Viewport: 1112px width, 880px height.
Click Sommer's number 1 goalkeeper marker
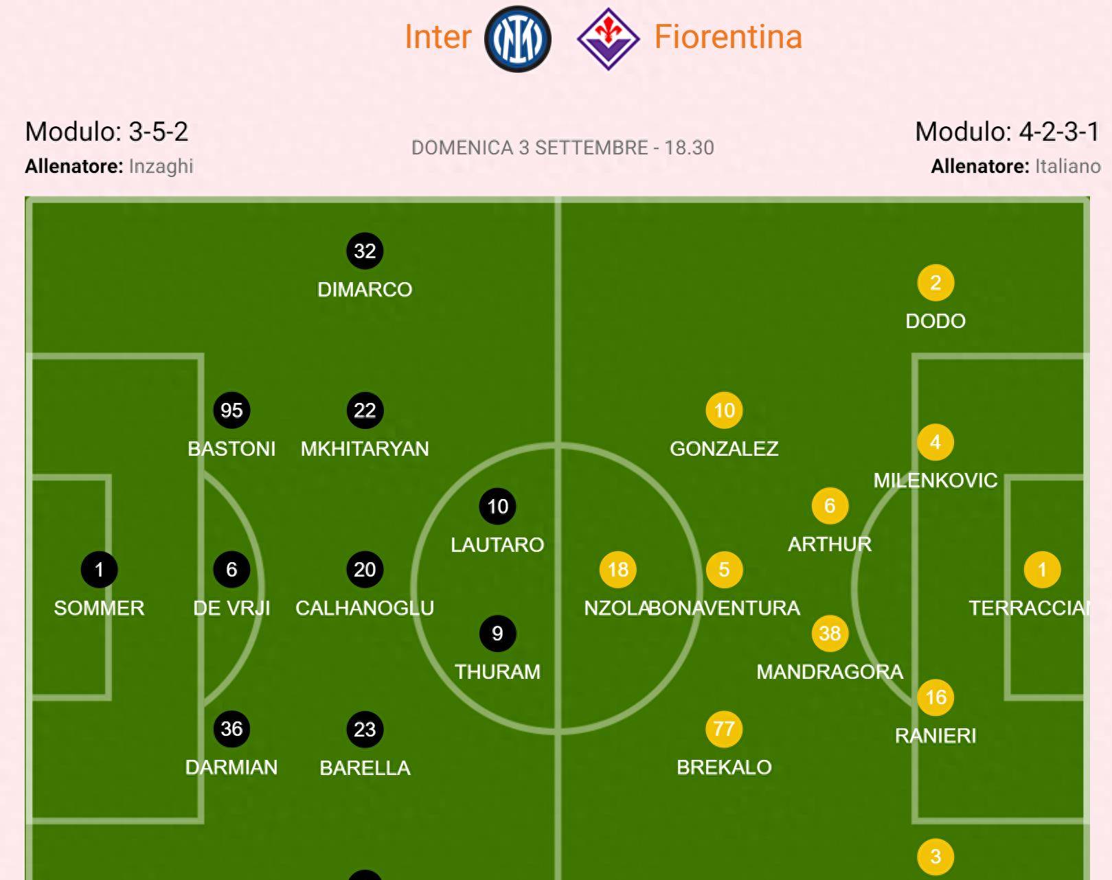tap(99, 570)
